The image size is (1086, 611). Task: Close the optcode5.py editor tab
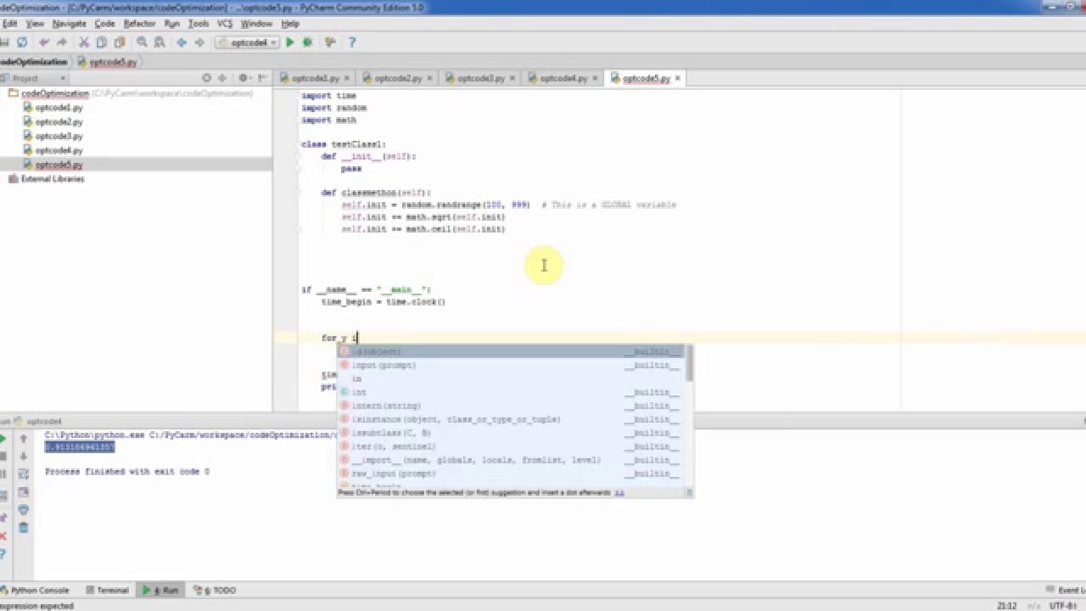(x=678, y=78)
